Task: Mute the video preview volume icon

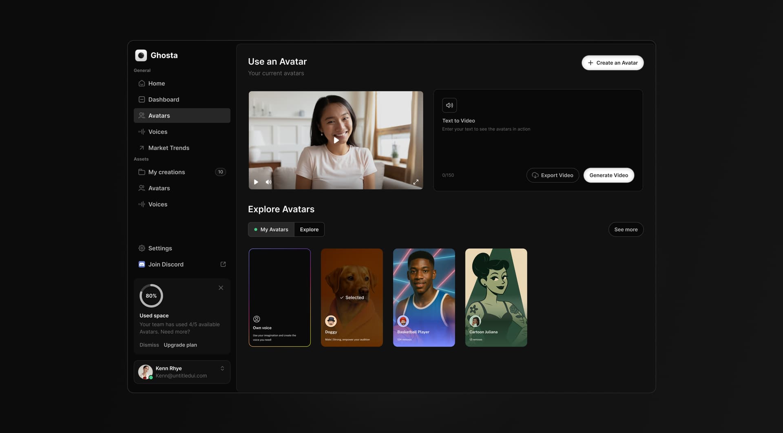Action: coord(268,182)
